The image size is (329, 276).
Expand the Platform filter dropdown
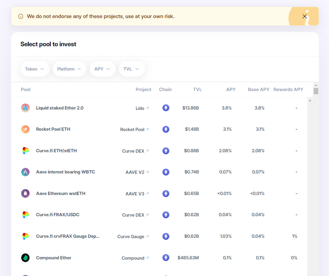coord(70,69)
